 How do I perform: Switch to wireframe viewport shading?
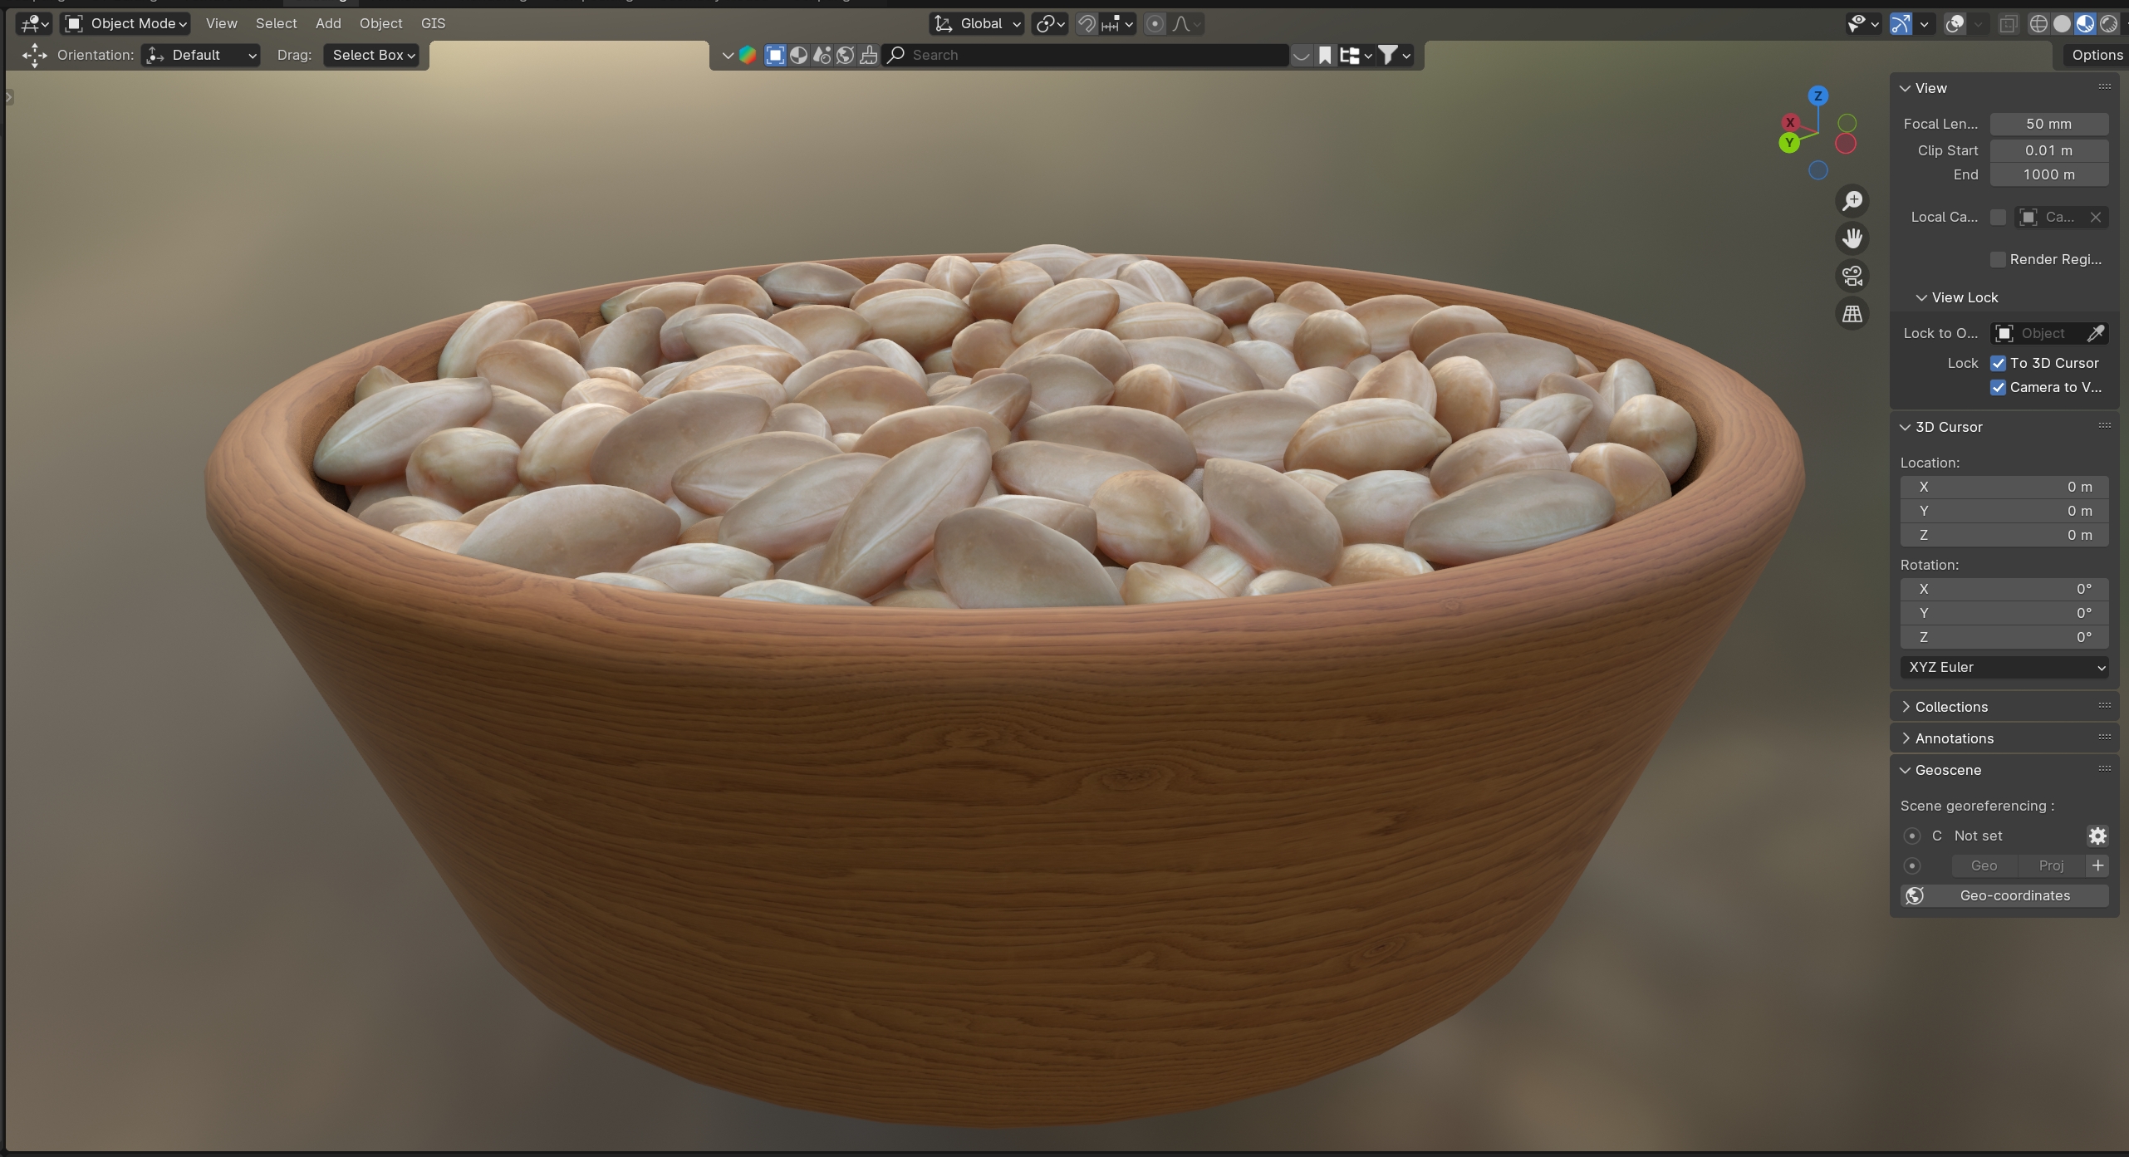click(2038, 24)
